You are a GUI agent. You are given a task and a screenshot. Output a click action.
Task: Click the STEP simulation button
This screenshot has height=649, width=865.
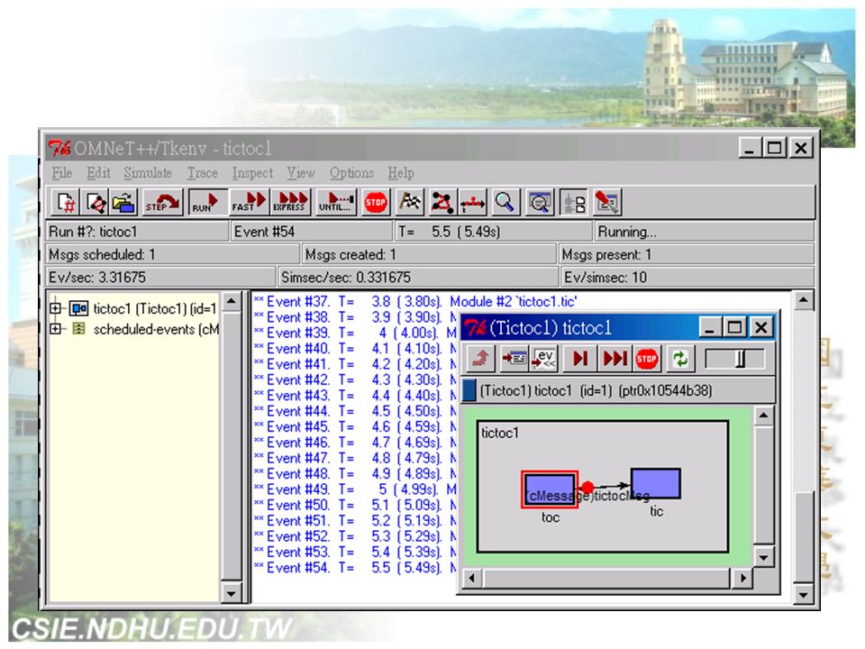tap(161, 203)
